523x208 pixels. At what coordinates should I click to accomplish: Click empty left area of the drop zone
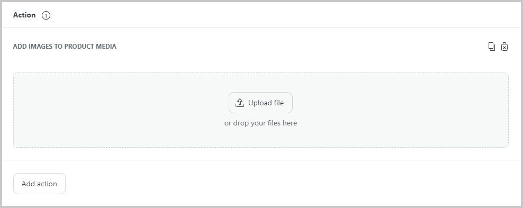point(100,110)
